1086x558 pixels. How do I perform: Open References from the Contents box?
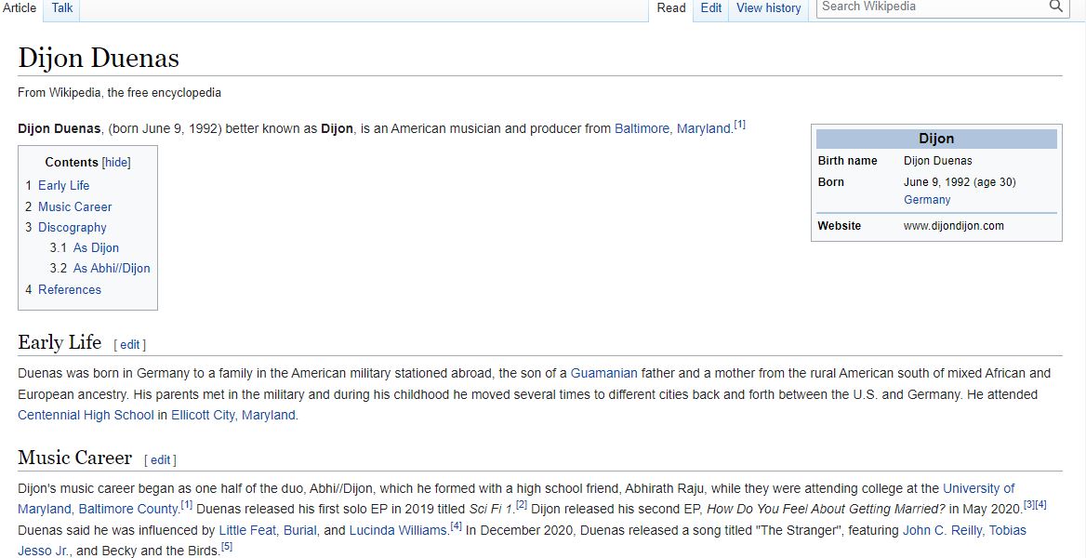pyautogui.click(x=69, y=289)
